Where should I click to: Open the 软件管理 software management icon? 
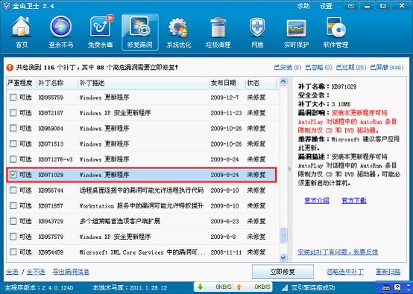[x=335, y=32]
